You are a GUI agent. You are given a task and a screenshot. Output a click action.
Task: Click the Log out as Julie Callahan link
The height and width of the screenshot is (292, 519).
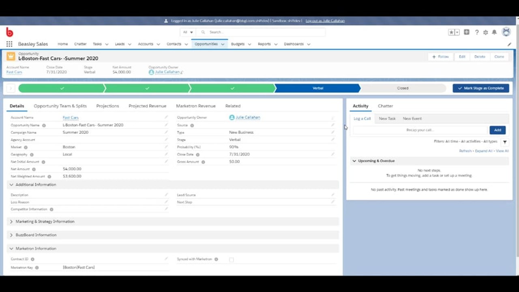coord(325,21)
